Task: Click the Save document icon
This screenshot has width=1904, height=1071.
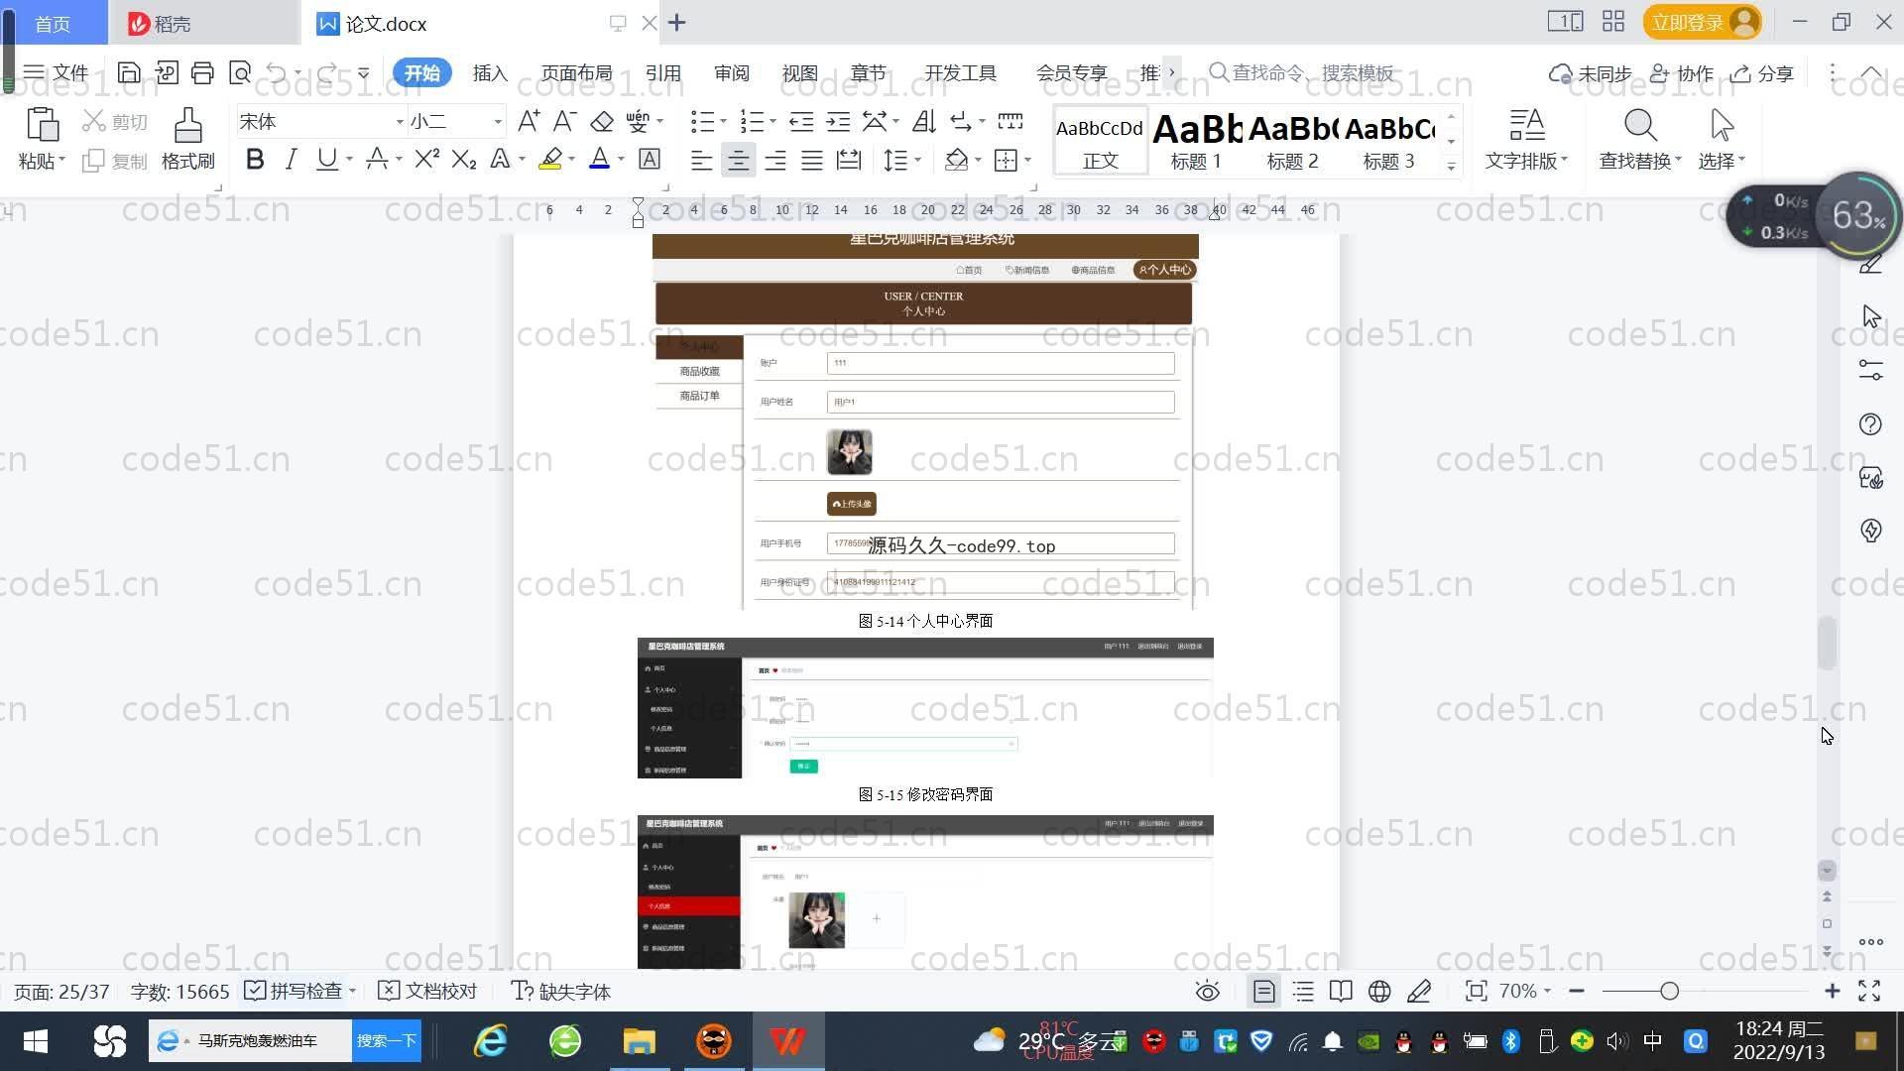Action: tap(128, 72)
